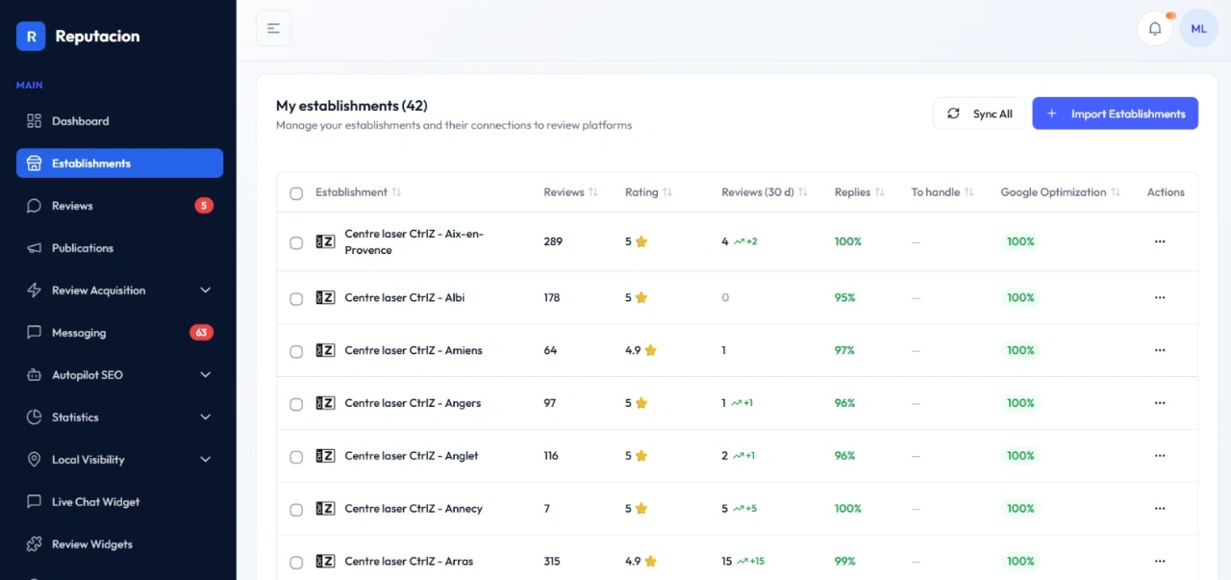Sort by Reviews column arrows
The width and height of the screenshot is (1231, 580).
point(593,192)
